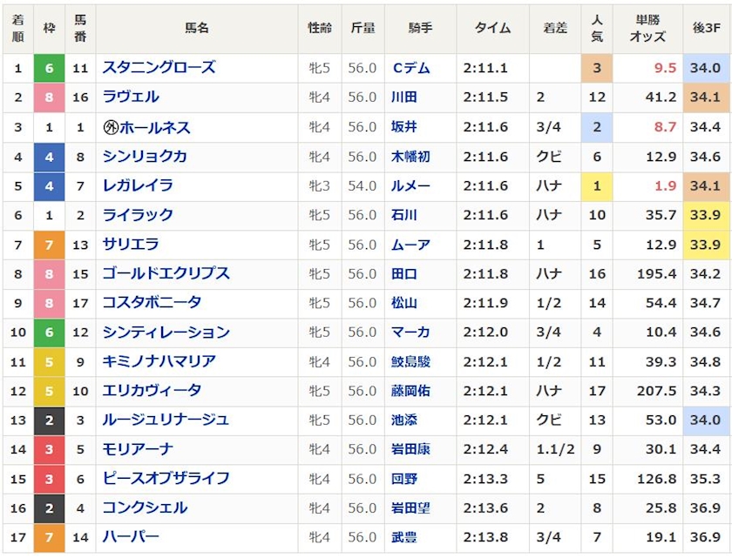Click the 単勝オッズ column header
Image resolution: width=732 pixels, height=558 pixels.
[647, 28]
